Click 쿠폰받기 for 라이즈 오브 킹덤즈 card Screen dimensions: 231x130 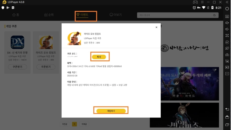[x=46, y=67]
